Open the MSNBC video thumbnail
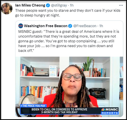The height and width of the screenshot is (120, 127). [x=69, y=87]
